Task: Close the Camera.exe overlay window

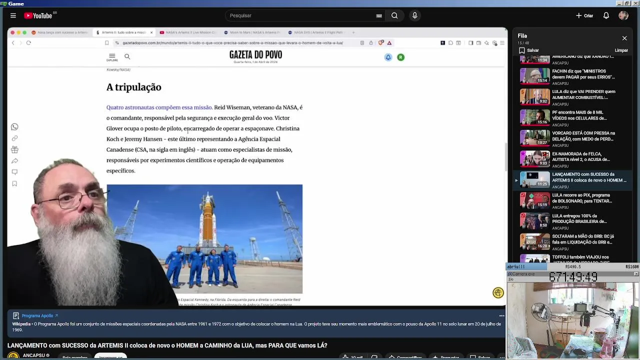Action: click(x=636, y=274)
